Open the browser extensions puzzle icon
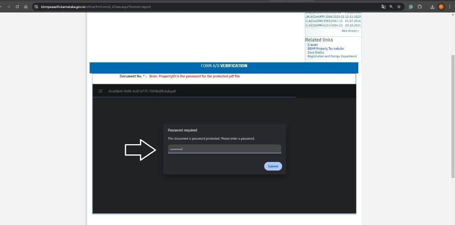Viewport: 455px width, 225px height. (x=420, y=7)
